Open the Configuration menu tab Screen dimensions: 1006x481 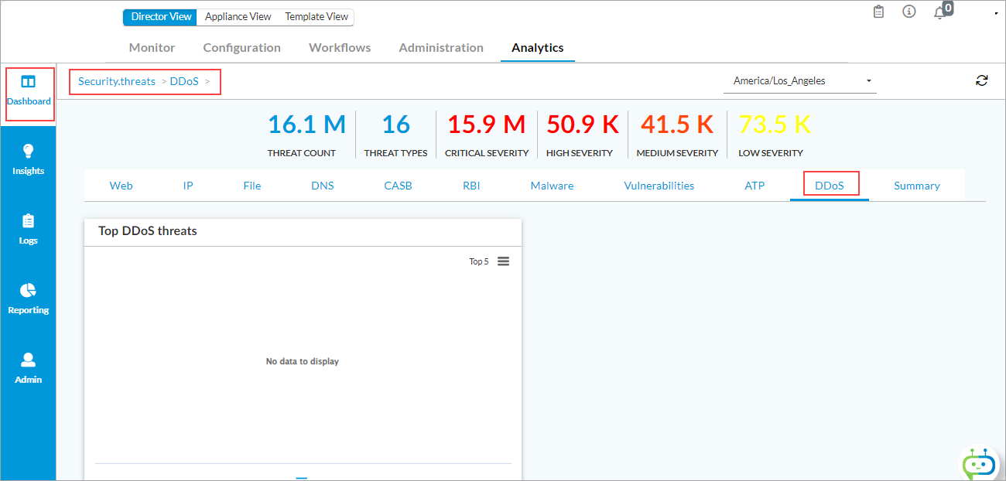[241, 47]
